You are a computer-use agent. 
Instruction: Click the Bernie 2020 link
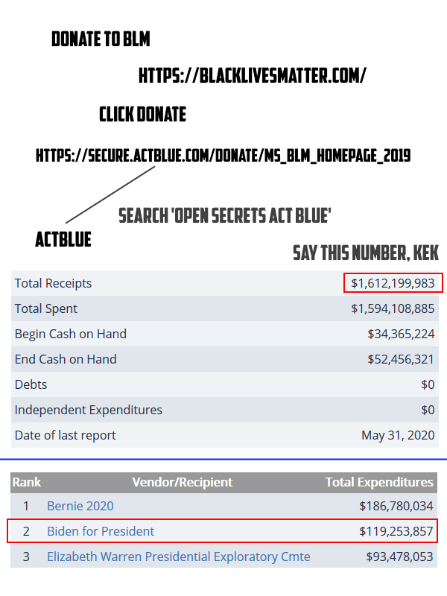[80, 506]
